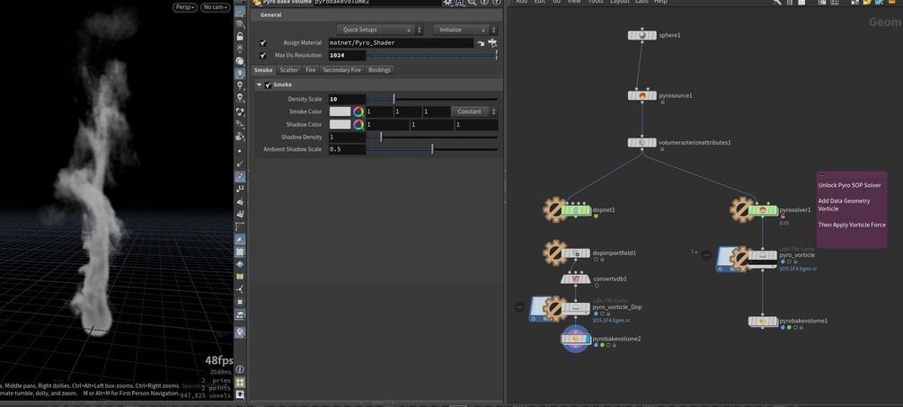
Task: Toggle the Max Vis Resolution checkbox
Action: [x=263, y=56]
